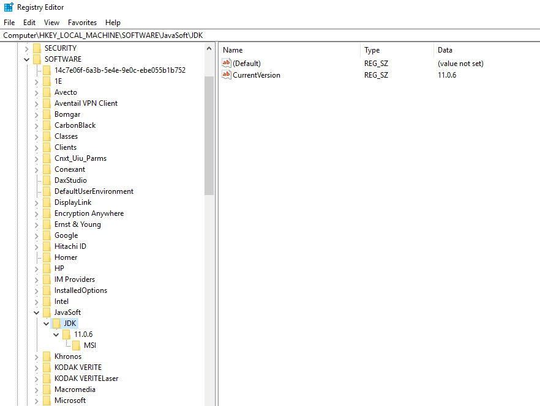Viewport: 540px width, 406px height.
Task: Click the Homer folder icon
Action: click(x=47, y=257)
